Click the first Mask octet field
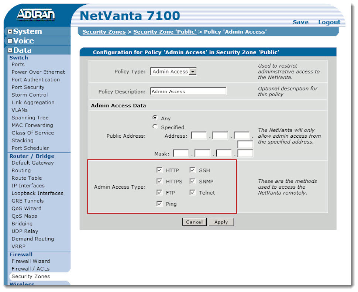Image resolution: width=358 pixels, height=292 pixels. click(181, 153)
